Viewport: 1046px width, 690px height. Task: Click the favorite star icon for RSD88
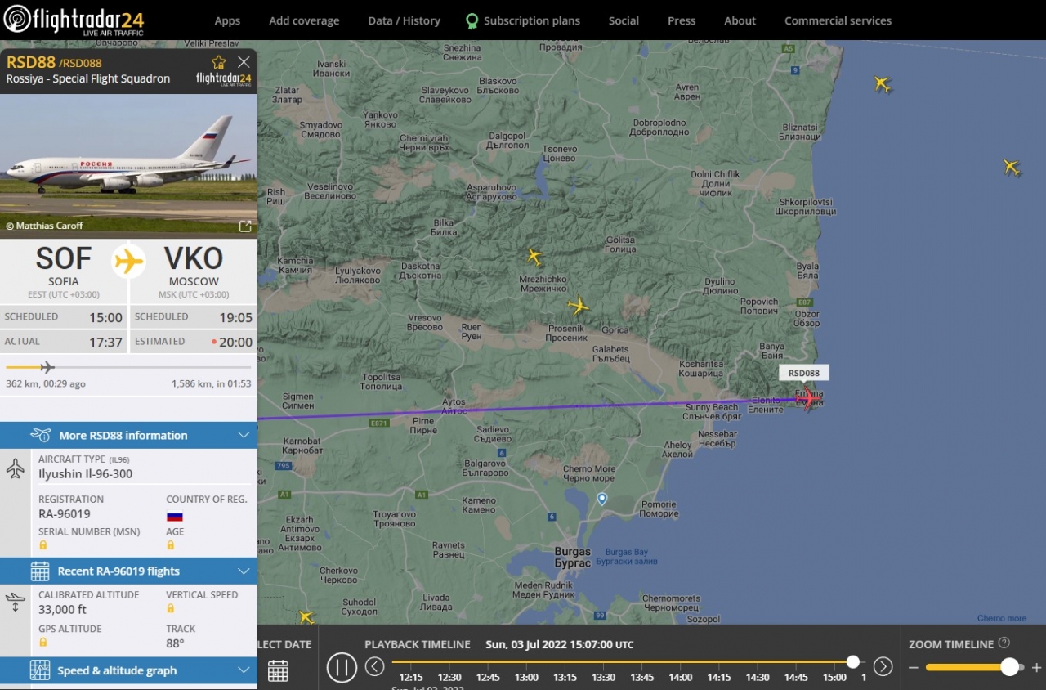(218, 62)
